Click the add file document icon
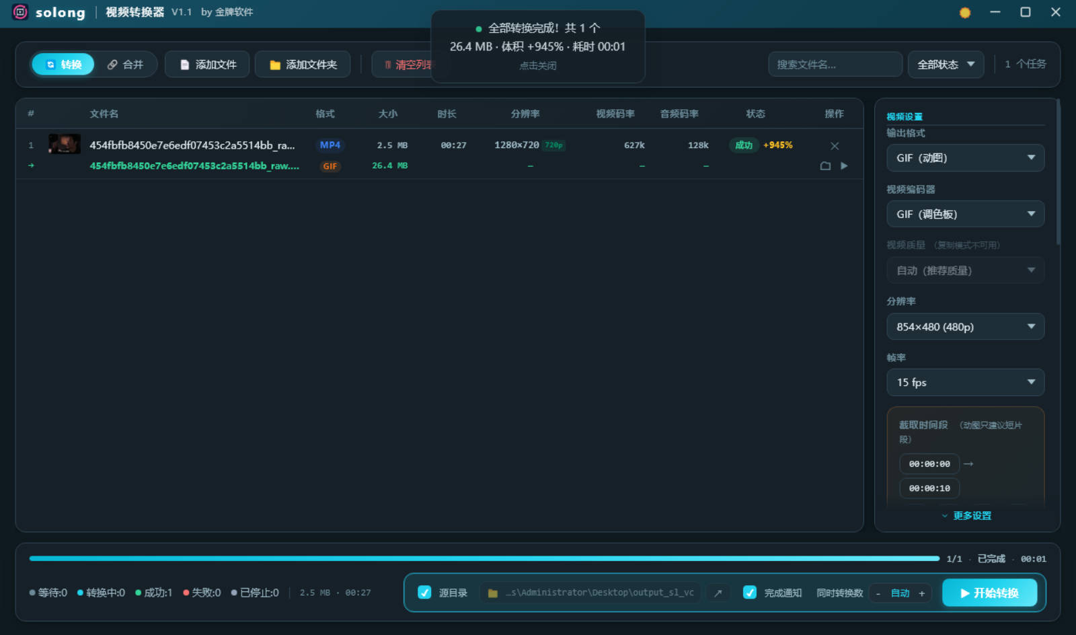Viewport: 1076px width, 635px height. coord(184,64)
